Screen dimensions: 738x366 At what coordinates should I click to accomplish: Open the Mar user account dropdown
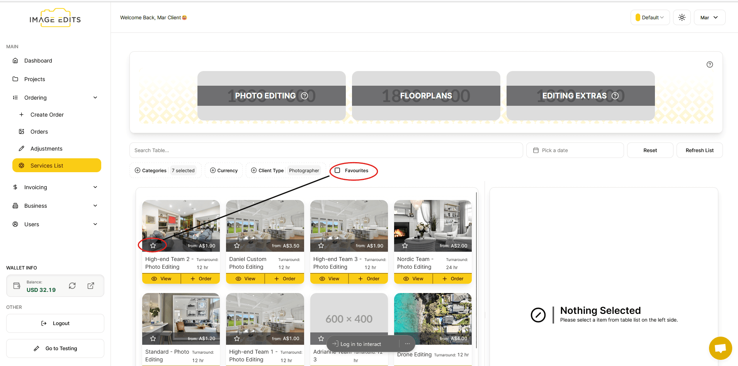click(709, 17)
